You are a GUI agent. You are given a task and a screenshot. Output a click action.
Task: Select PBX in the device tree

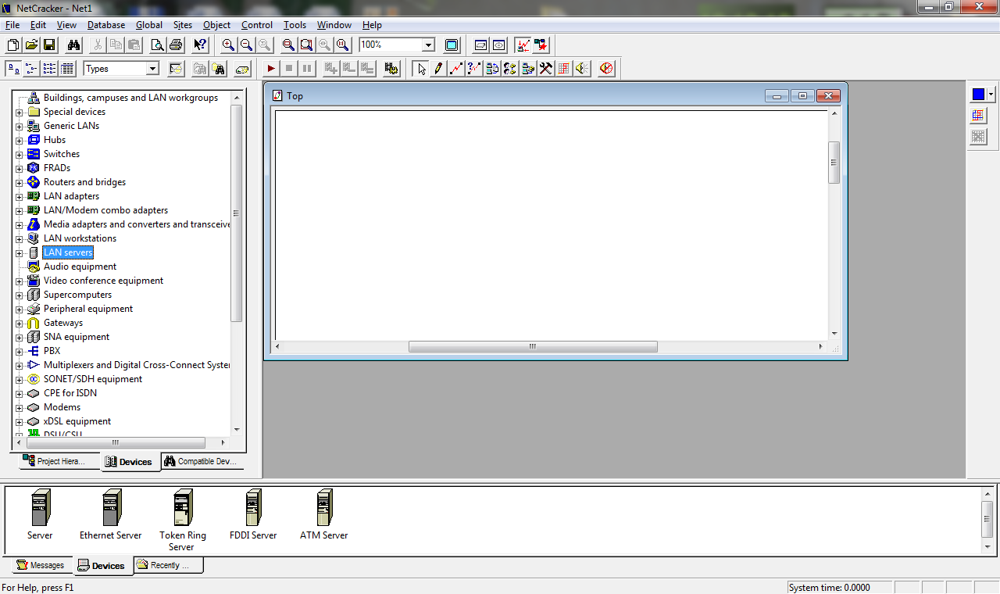(x=52, y=351)
